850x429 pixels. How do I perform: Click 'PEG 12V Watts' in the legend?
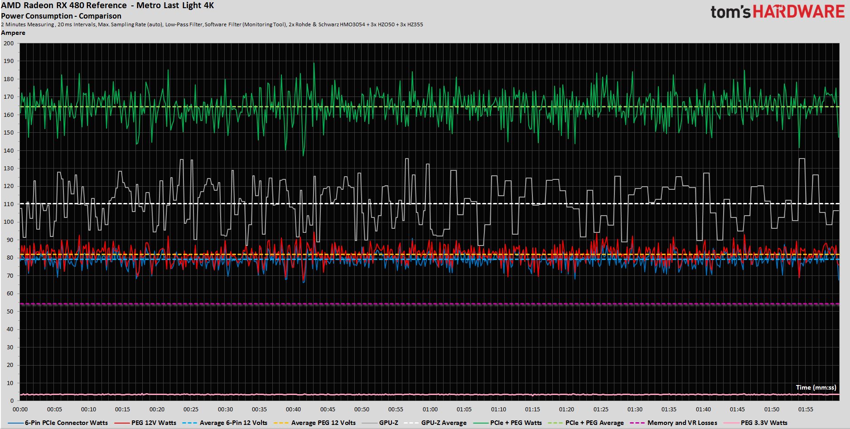pos(154,423)
